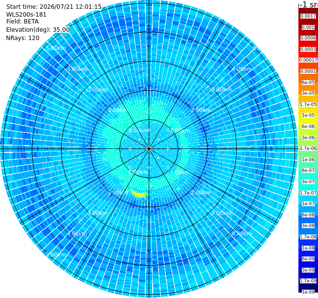Select the WLS200s-181 instrument text
Screen dimensions: 318x298
coord(26,15)
